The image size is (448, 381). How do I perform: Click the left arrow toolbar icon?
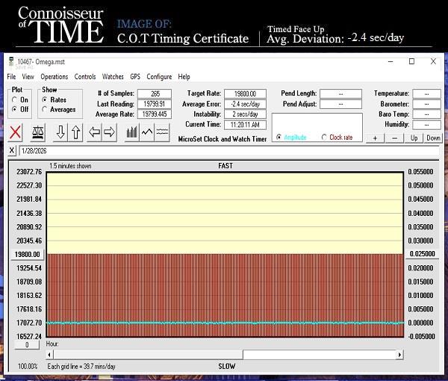point(95,132)
